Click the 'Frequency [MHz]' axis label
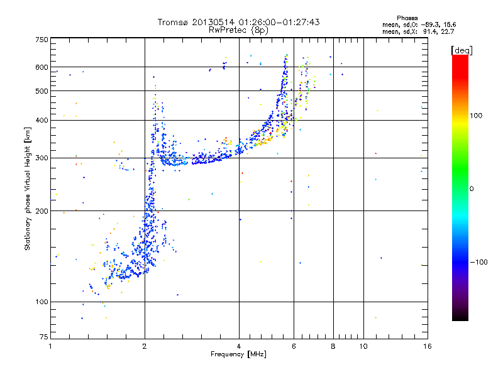The width and height of the screenshot is (503, 377). pos(238,354)
